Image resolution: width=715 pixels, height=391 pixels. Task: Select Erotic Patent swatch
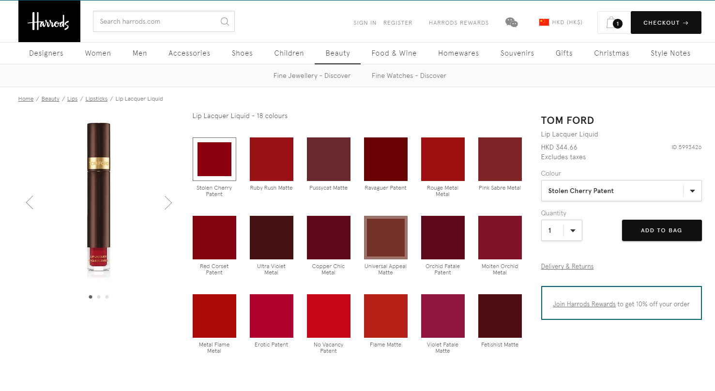pyautogui.click(x=272, y=316)
